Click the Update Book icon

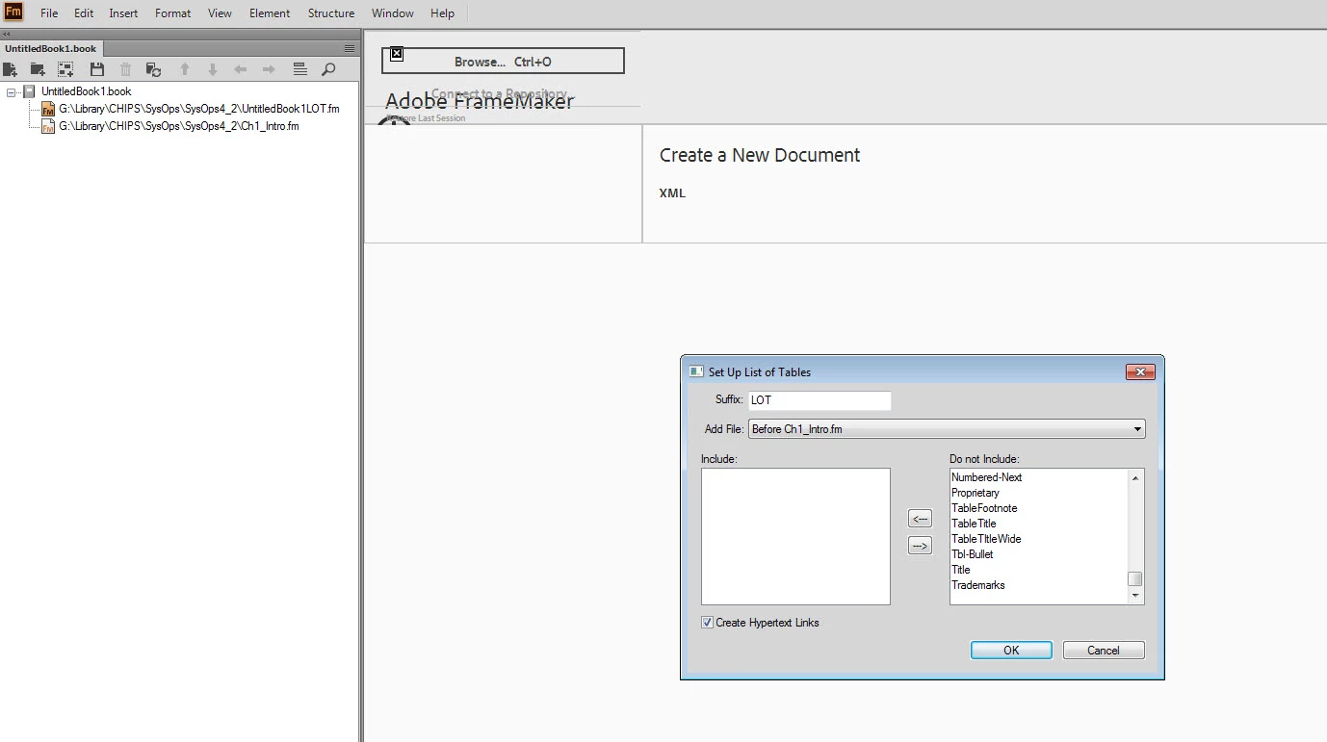click(x=153, y=69)
